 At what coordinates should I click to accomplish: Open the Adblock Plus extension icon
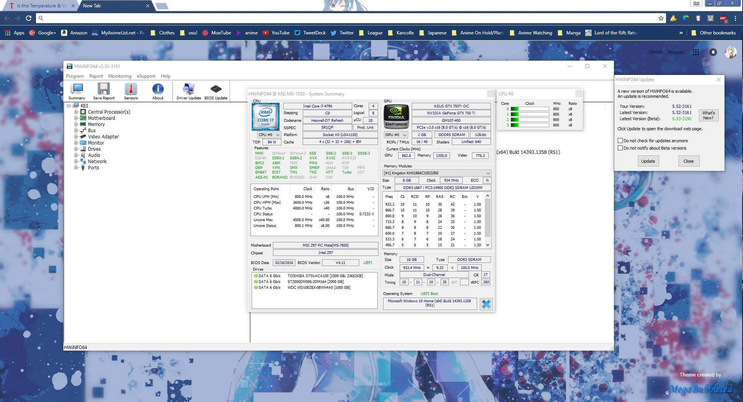[723, 18]
